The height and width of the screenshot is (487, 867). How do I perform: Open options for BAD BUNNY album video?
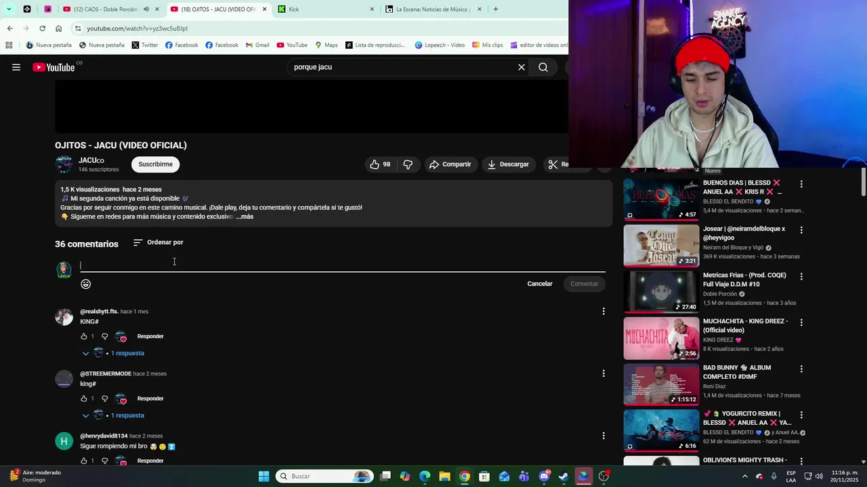[801, 369]
